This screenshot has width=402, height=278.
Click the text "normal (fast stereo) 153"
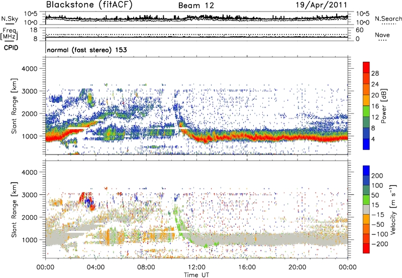87,50
